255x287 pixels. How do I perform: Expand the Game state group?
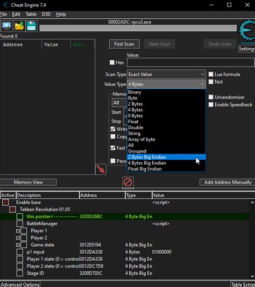(18, 245)
